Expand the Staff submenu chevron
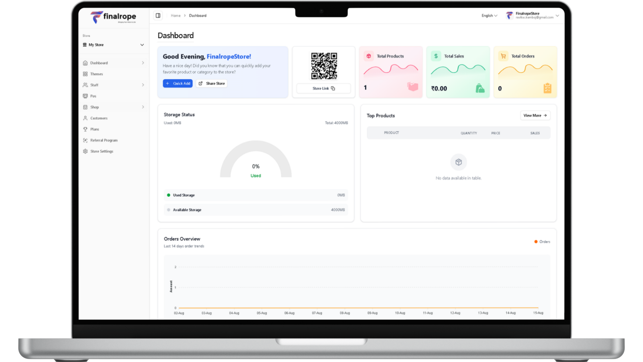Image resolution: width=643 pixels, height=362 pixels. coord(143,85)
